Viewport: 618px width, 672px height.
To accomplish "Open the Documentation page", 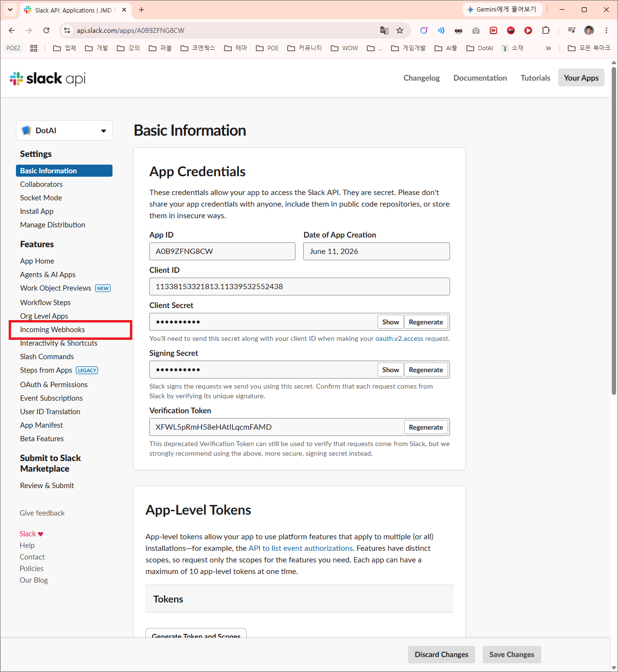I will [480, 78].
